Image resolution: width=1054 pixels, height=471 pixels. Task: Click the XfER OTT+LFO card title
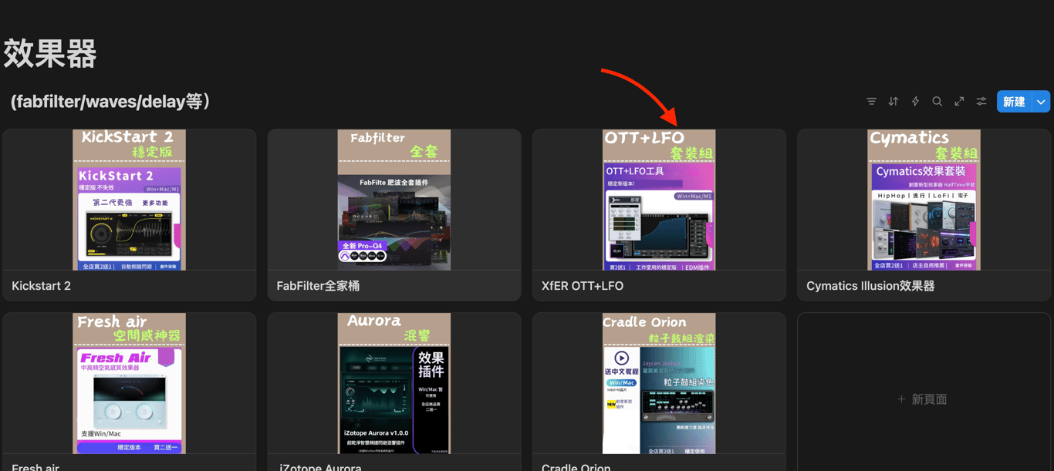click(583, 286)
